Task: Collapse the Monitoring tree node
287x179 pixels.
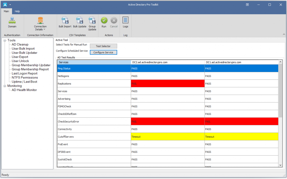Action: [x=5, y=86]
